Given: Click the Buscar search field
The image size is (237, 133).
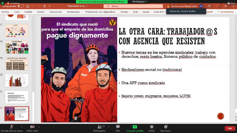Looking at the screenshot, I should pos(133,6).
